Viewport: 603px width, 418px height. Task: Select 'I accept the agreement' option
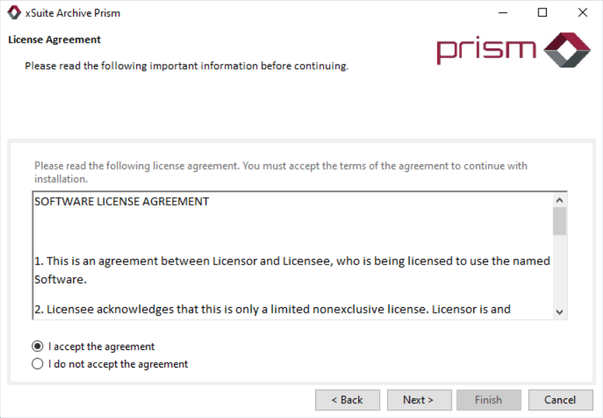point(38,346)
